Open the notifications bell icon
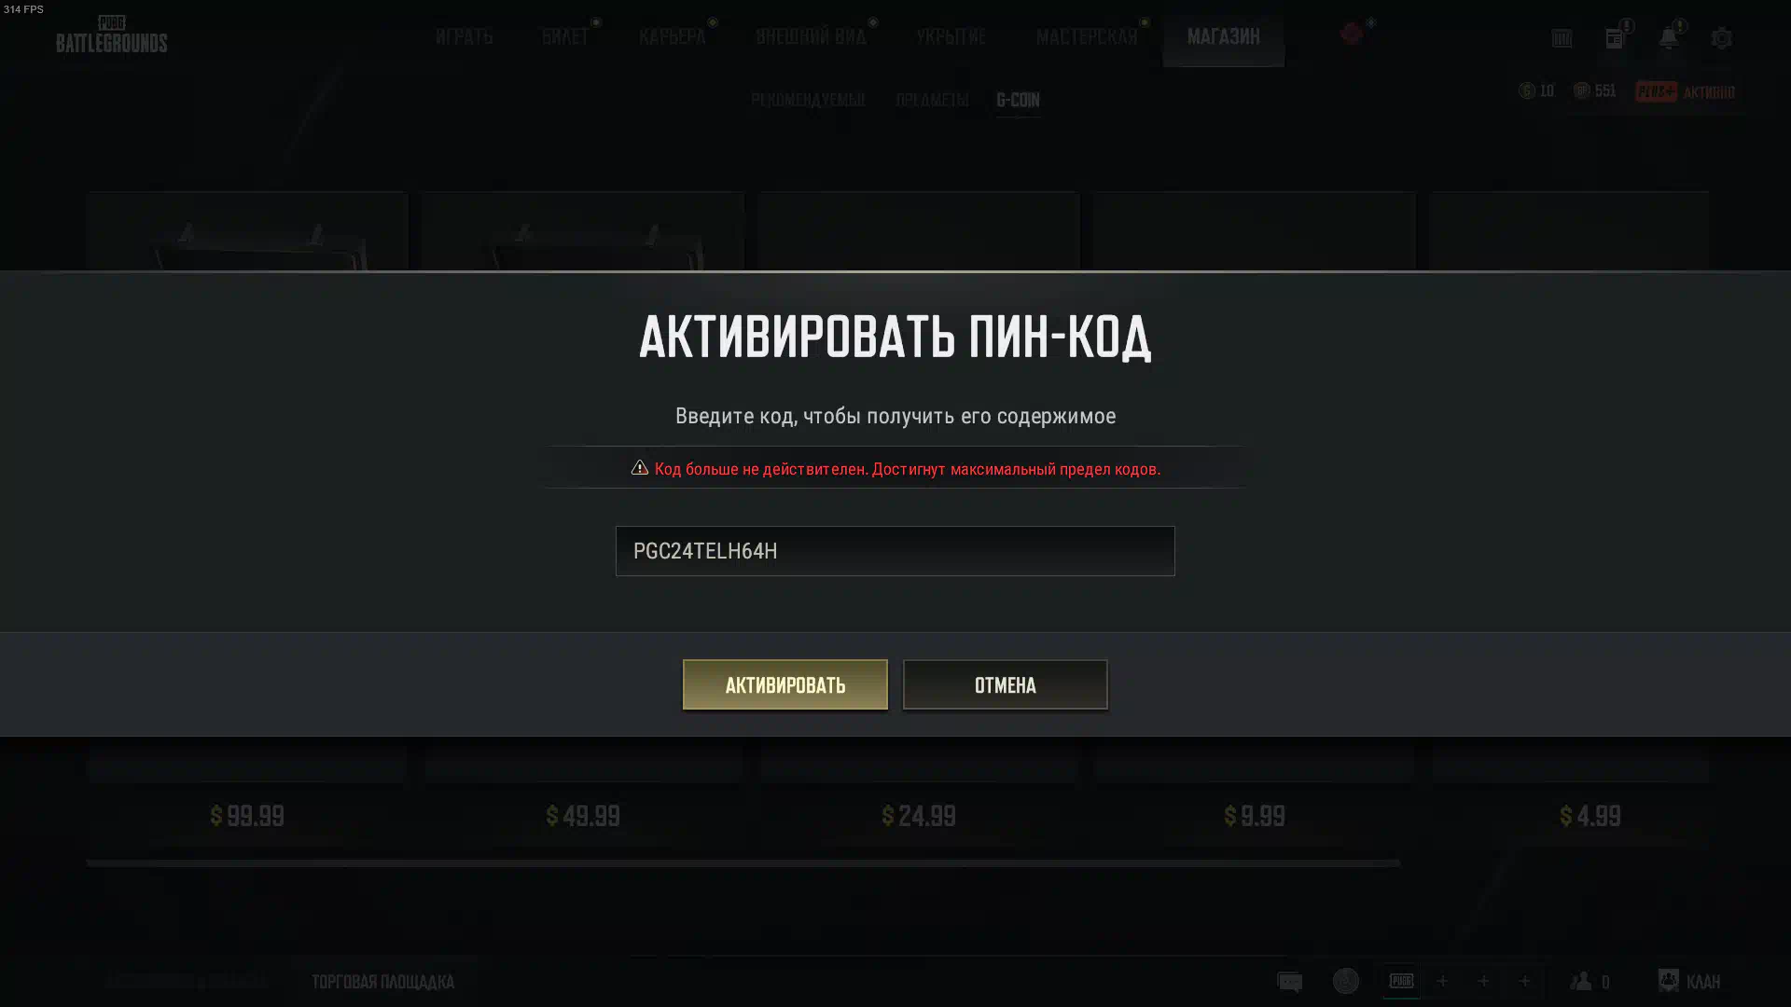The image size is (1791, 1007). (x=1668, y=38)
